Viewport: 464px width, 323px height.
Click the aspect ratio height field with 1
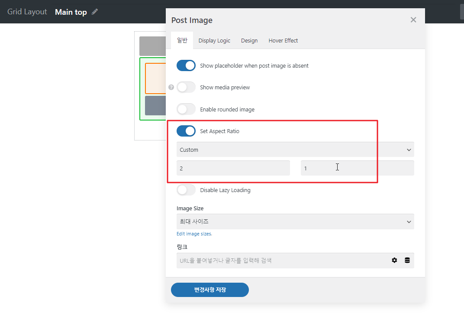pyautogui.click(x=358, y=168)
